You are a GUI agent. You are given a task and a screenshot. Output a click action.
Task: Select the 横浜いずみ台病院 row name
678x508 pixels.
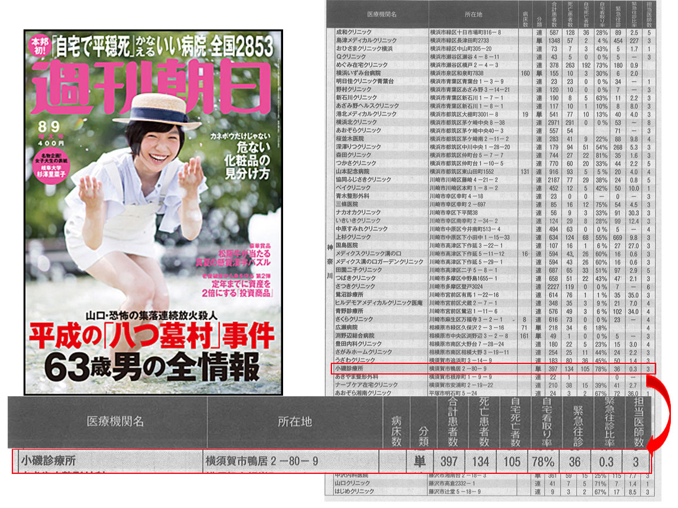click(358, 73)
